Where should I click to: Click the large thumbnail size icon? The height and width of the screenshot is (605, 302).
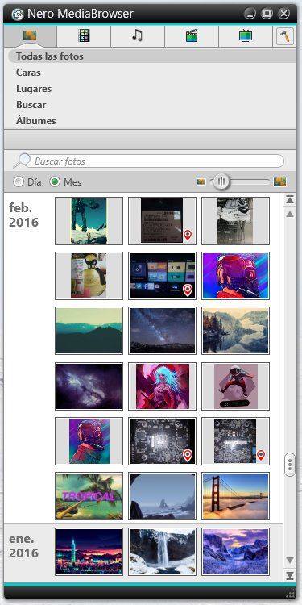pyautogui.click(x=279, y=181)
